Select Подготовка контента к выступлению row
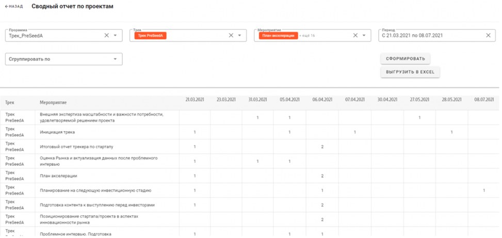Screen dimensions: 502x238 251,205
